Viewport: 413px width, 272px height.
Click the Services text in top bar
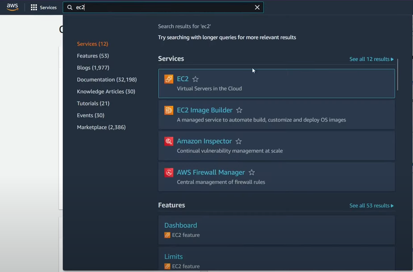click(x=48, y=8)
